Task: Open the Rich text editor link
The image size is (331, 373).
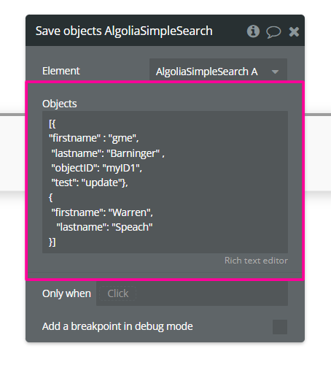Action: pos(256,261)
